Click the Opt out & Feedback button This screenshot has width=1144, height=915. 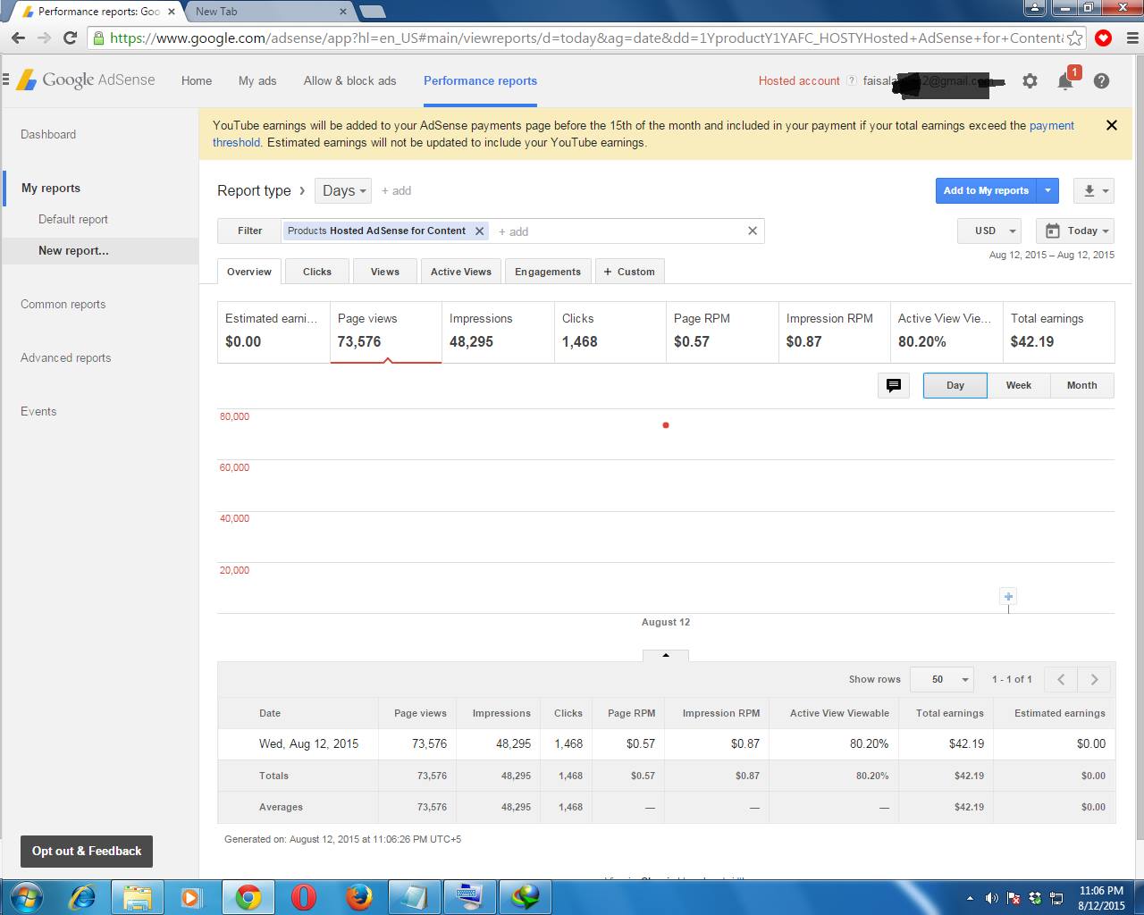pyautogui.click(x=87, y=851)
